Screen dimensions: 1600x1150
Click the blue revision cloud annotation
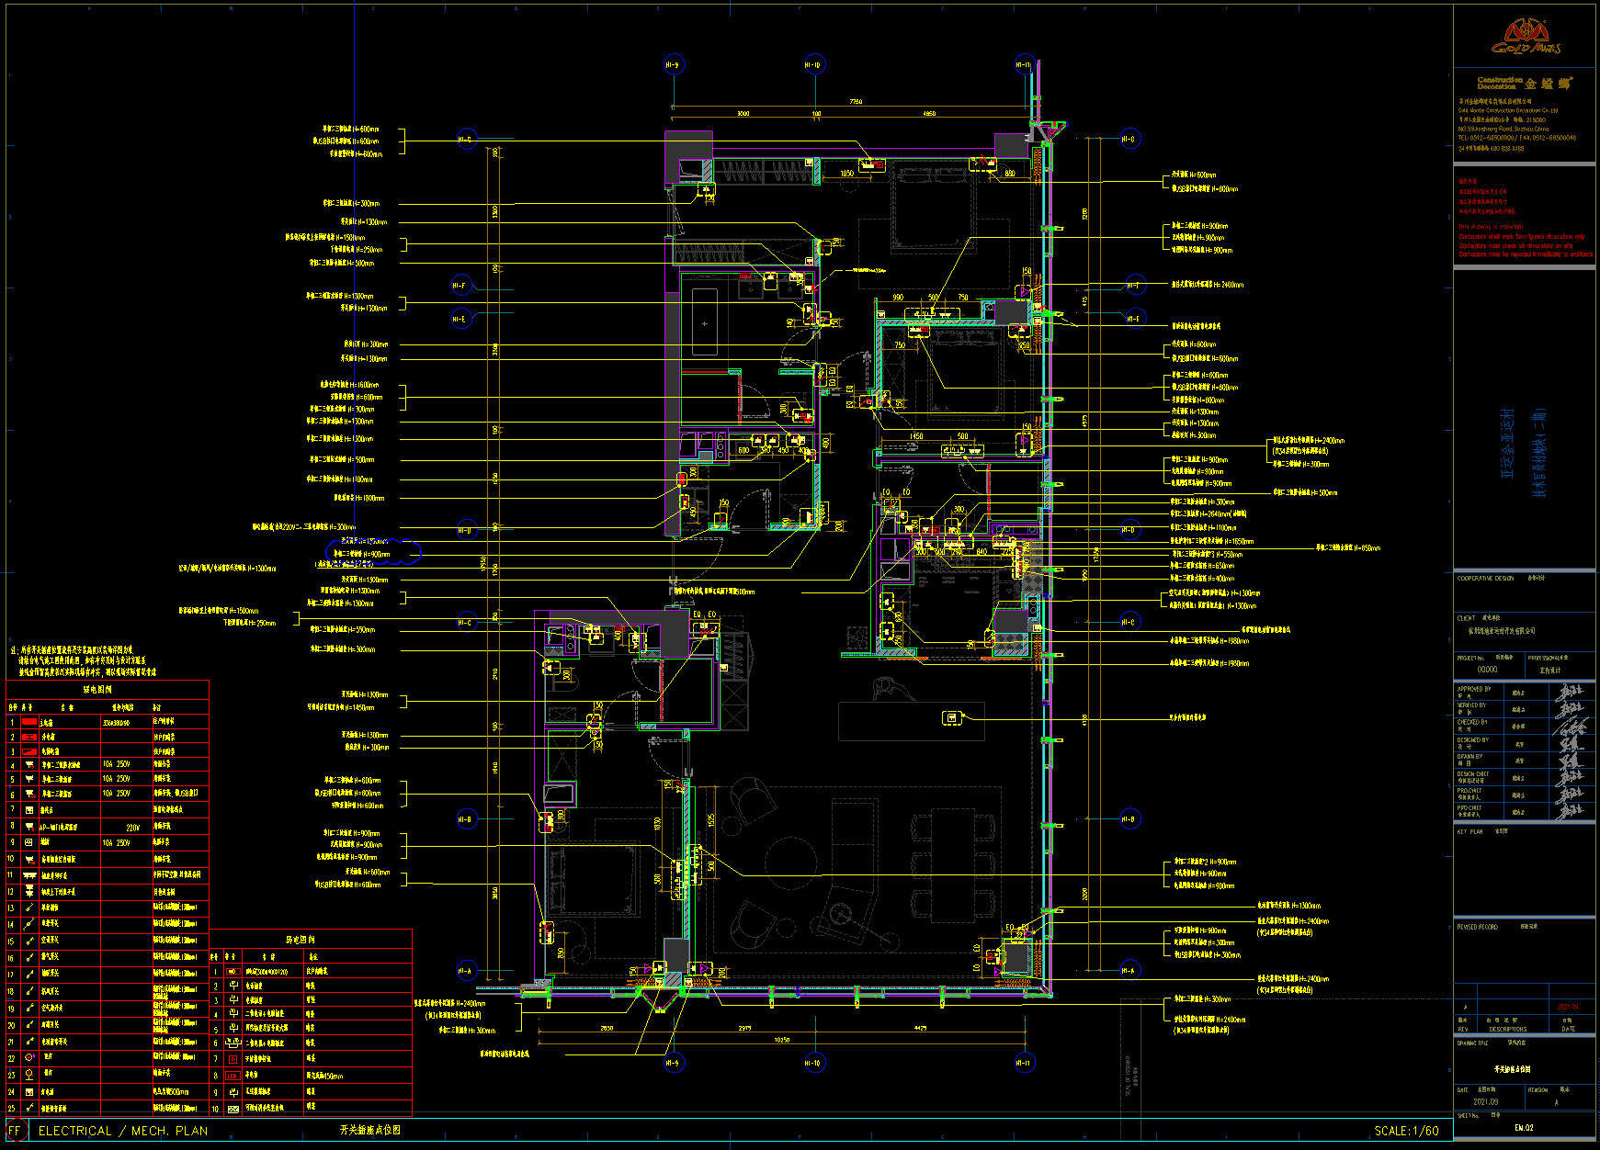click(x=373, y=552)
